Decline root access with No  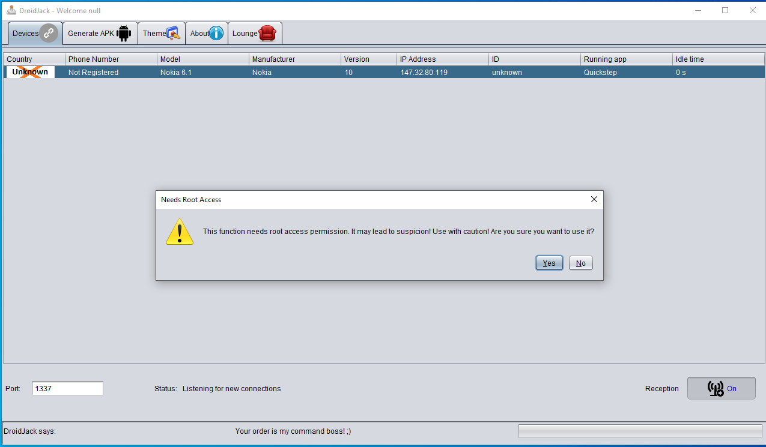(581, 263)
